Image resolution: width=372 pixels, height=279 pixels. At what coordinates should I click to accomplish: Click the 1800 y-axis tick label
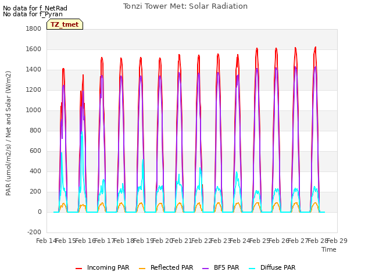coord(34,28)
